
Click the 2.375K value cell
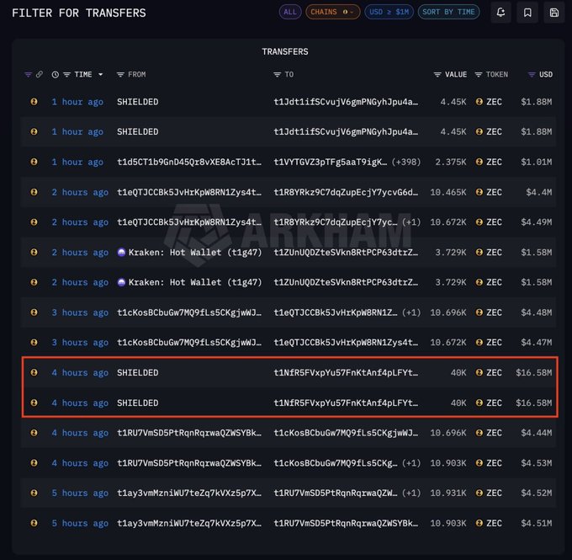coord(451,162)
